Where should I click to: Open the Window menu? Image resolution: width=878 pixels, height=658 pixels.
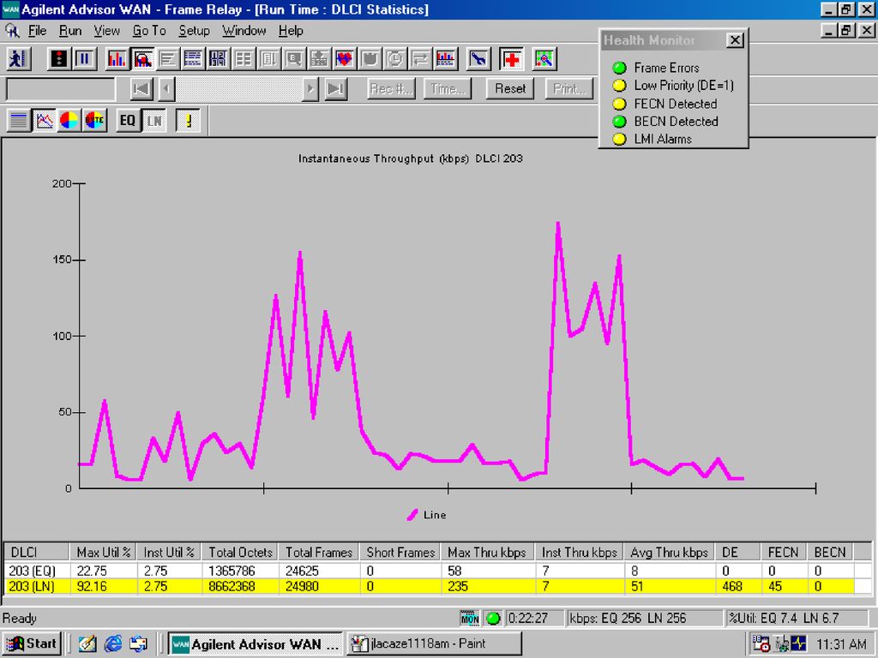tap(244, 31)
